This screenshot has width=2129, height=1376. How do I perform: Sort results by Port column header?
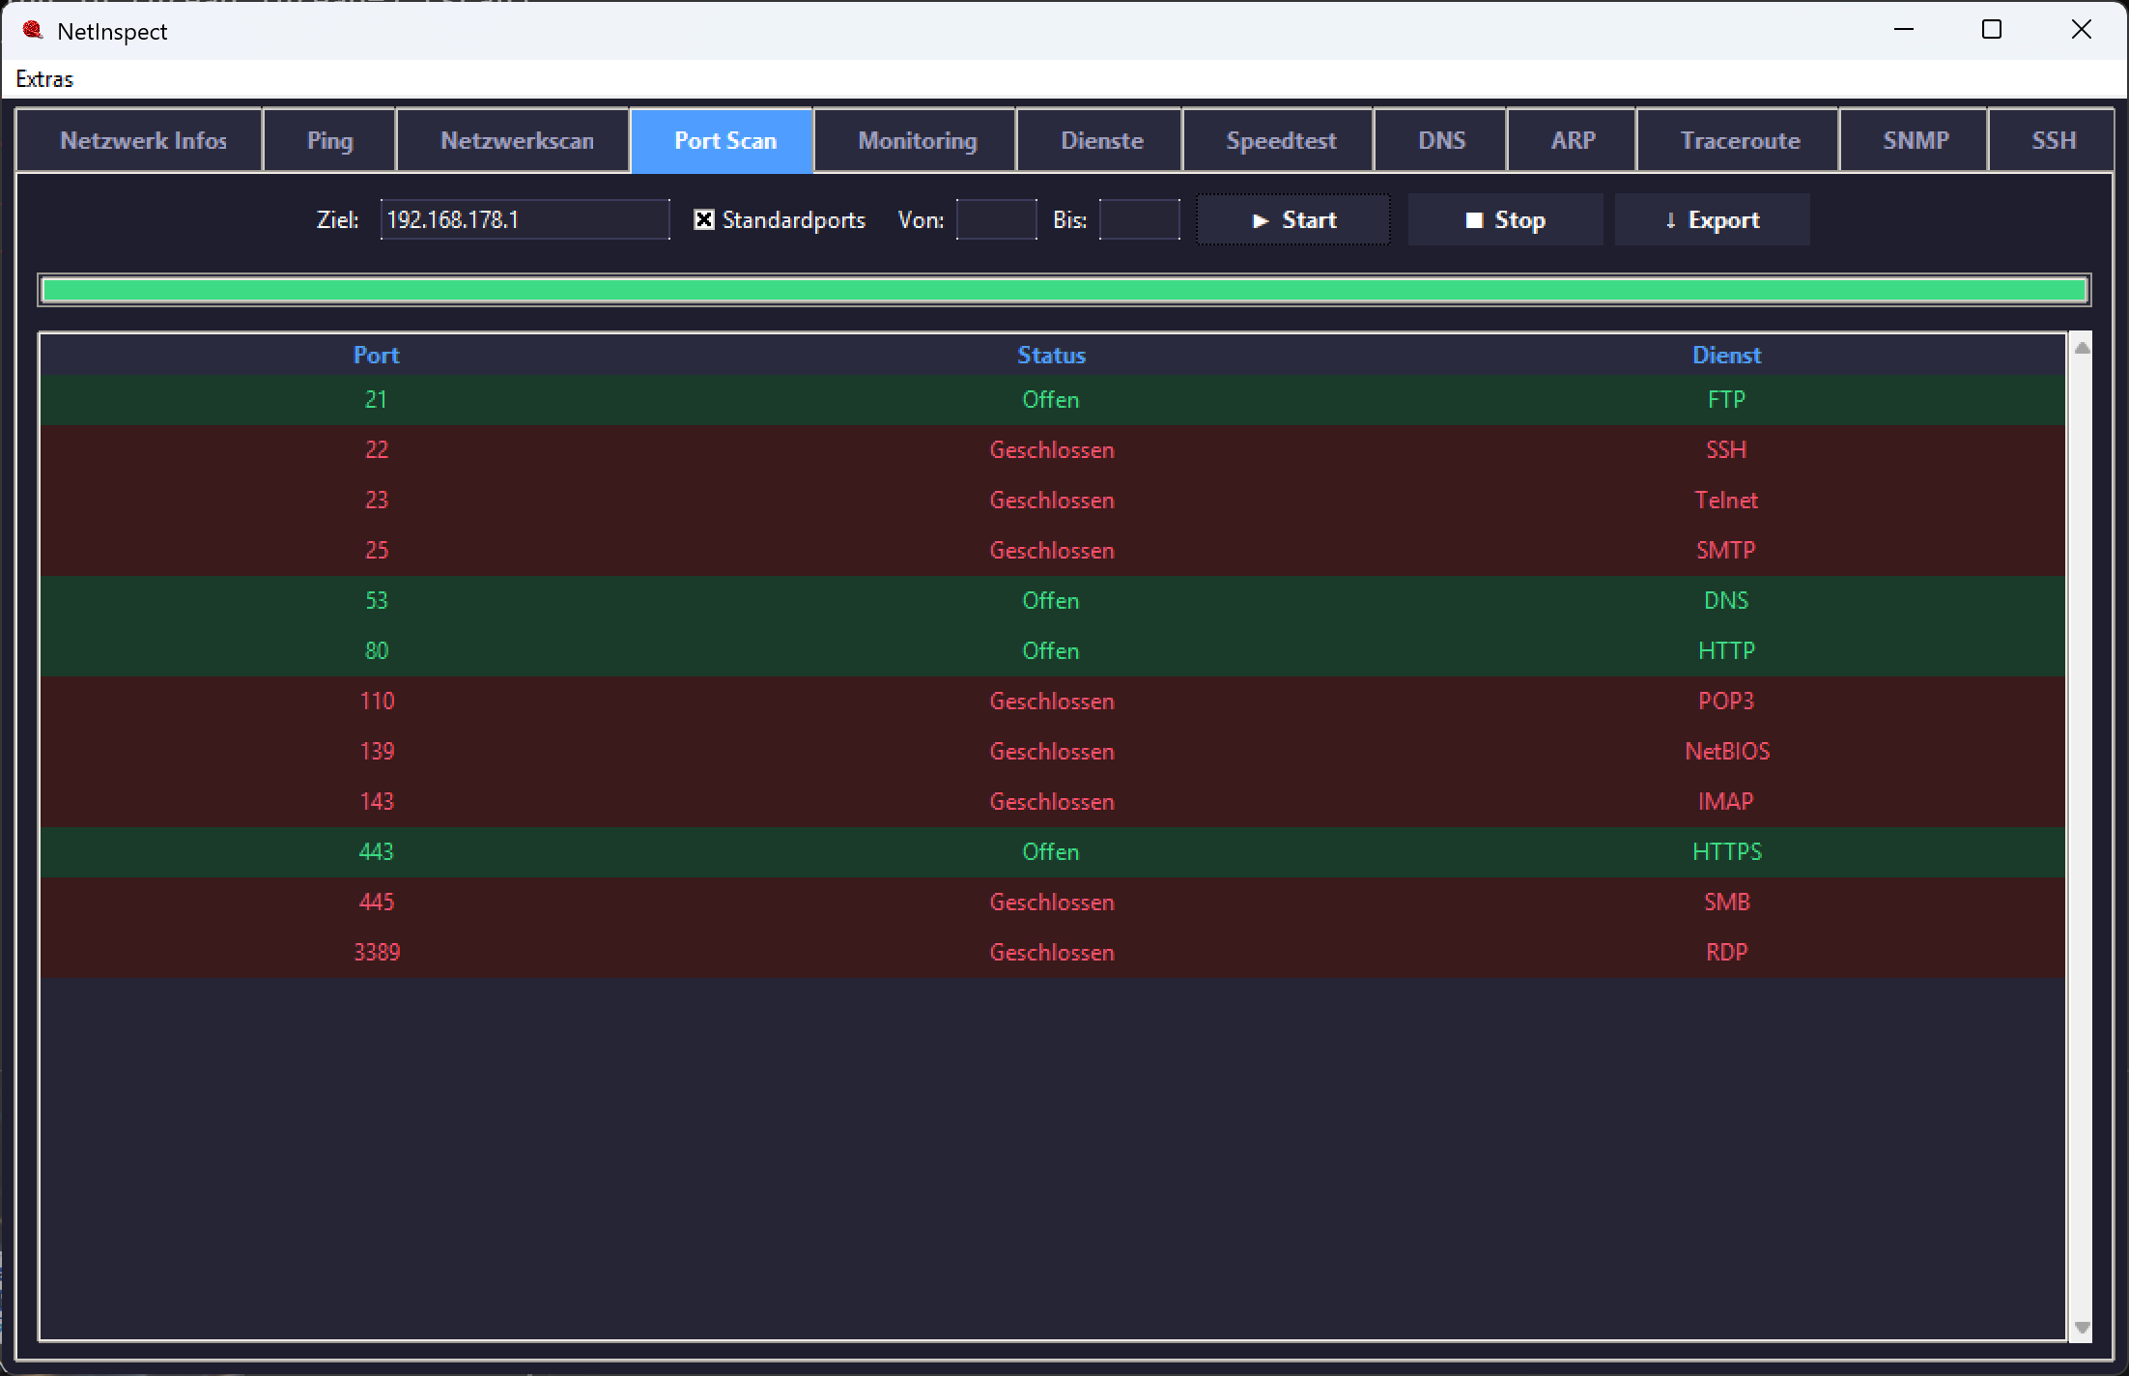click(376, 356)
